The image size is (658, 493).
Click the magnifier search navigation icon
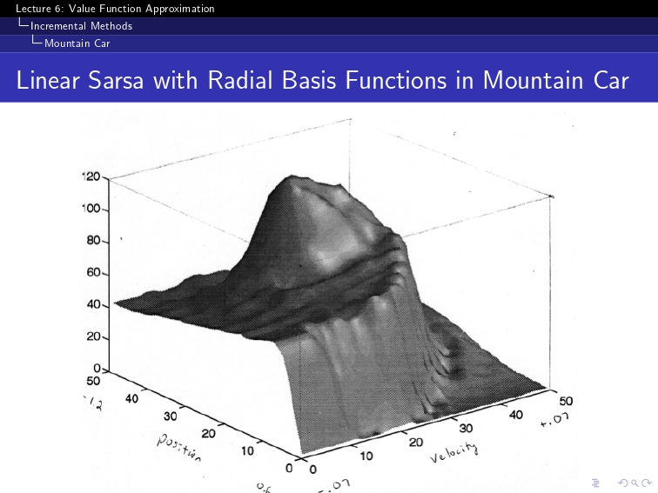(x=634, y=483)
